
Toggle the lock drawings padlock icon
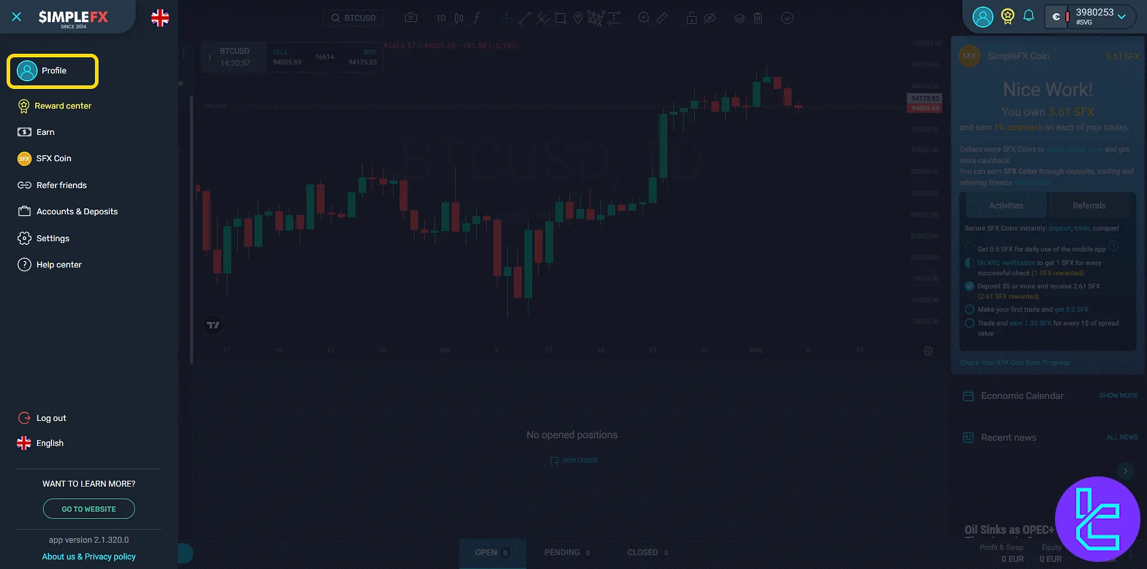tap(692, 18)
